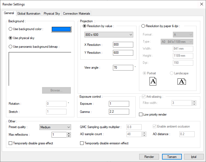
Task: Enable Low priority render checkbox
Action: click(141, 115)
